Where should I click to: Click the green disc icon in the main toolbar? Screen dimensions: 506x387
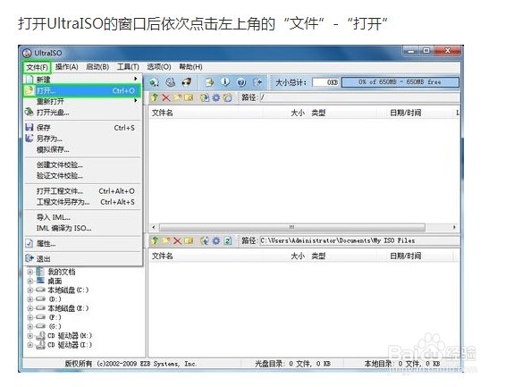(x=155, y=82)
